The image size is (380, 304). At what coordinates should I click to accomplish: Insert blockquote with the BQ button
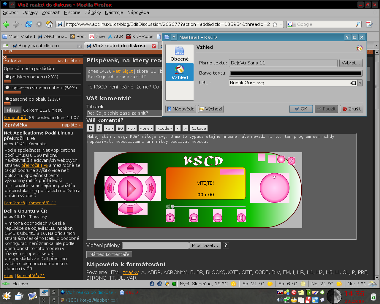coord(120,128)
